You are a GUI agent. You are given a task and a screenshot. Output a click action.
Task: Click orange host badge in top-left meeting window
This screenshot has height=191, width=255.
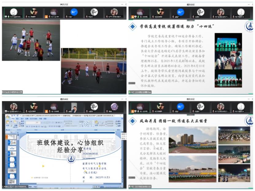[x=47, y=17]
